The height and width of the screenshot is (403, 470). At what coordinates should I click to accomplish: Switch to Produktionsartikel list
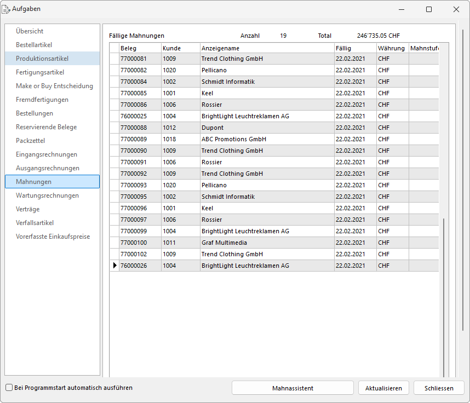42,59
